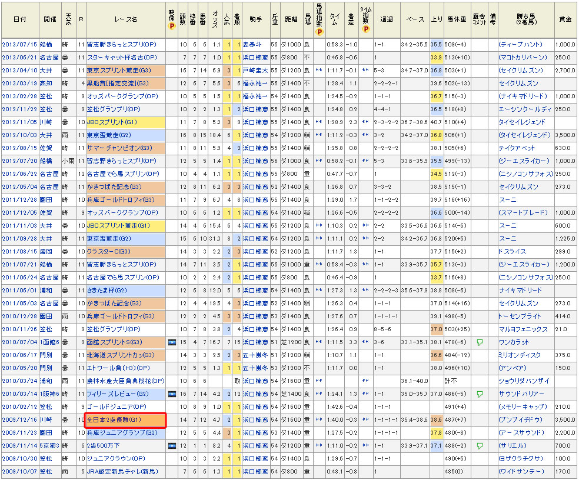The width and height of the screenshot is (579, 480).
Task: Open winner horse (マコトカリバーン)
Action: (523, 58)
